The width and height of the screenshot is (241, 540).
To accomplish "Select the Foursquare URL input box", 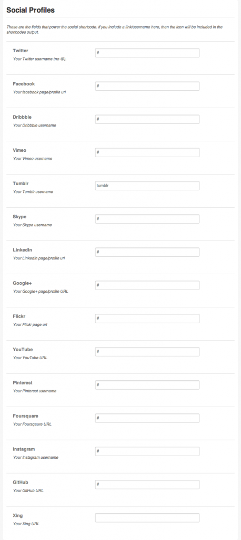I will pyautogui.click(x=147, y=418).
